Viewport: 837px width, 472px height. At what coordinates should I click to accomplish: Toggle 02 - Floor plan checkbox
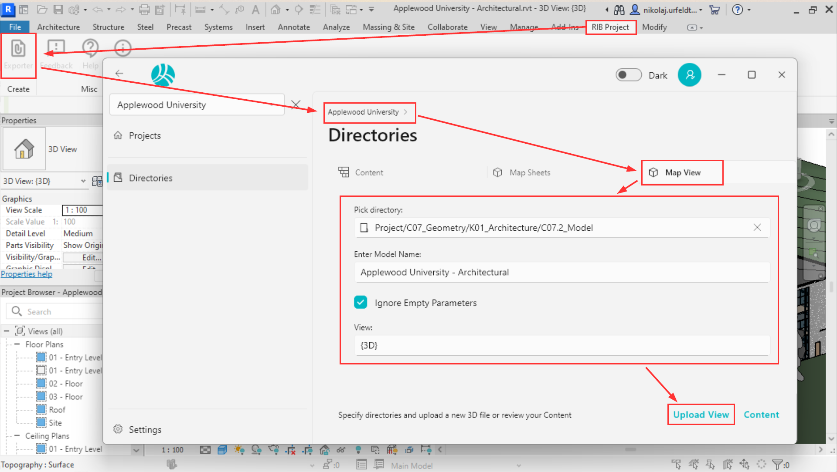pyautogui.click(x=41, y=384)
